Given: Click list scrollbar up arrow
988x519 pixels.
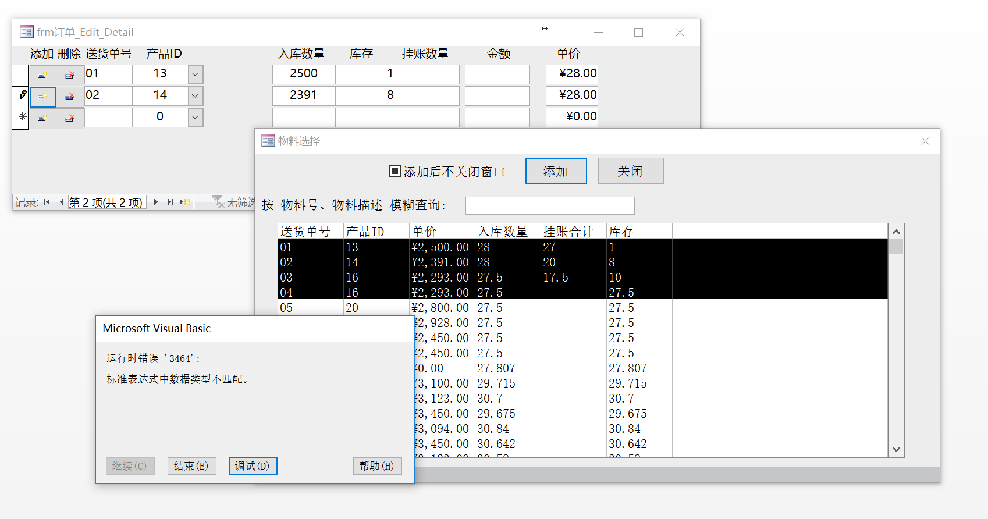Looking at the screenshot, I should coord(896,232).
